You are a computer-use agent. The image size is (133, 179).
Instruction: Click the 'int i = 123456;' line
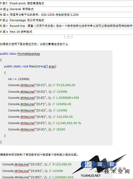[19, 79]
